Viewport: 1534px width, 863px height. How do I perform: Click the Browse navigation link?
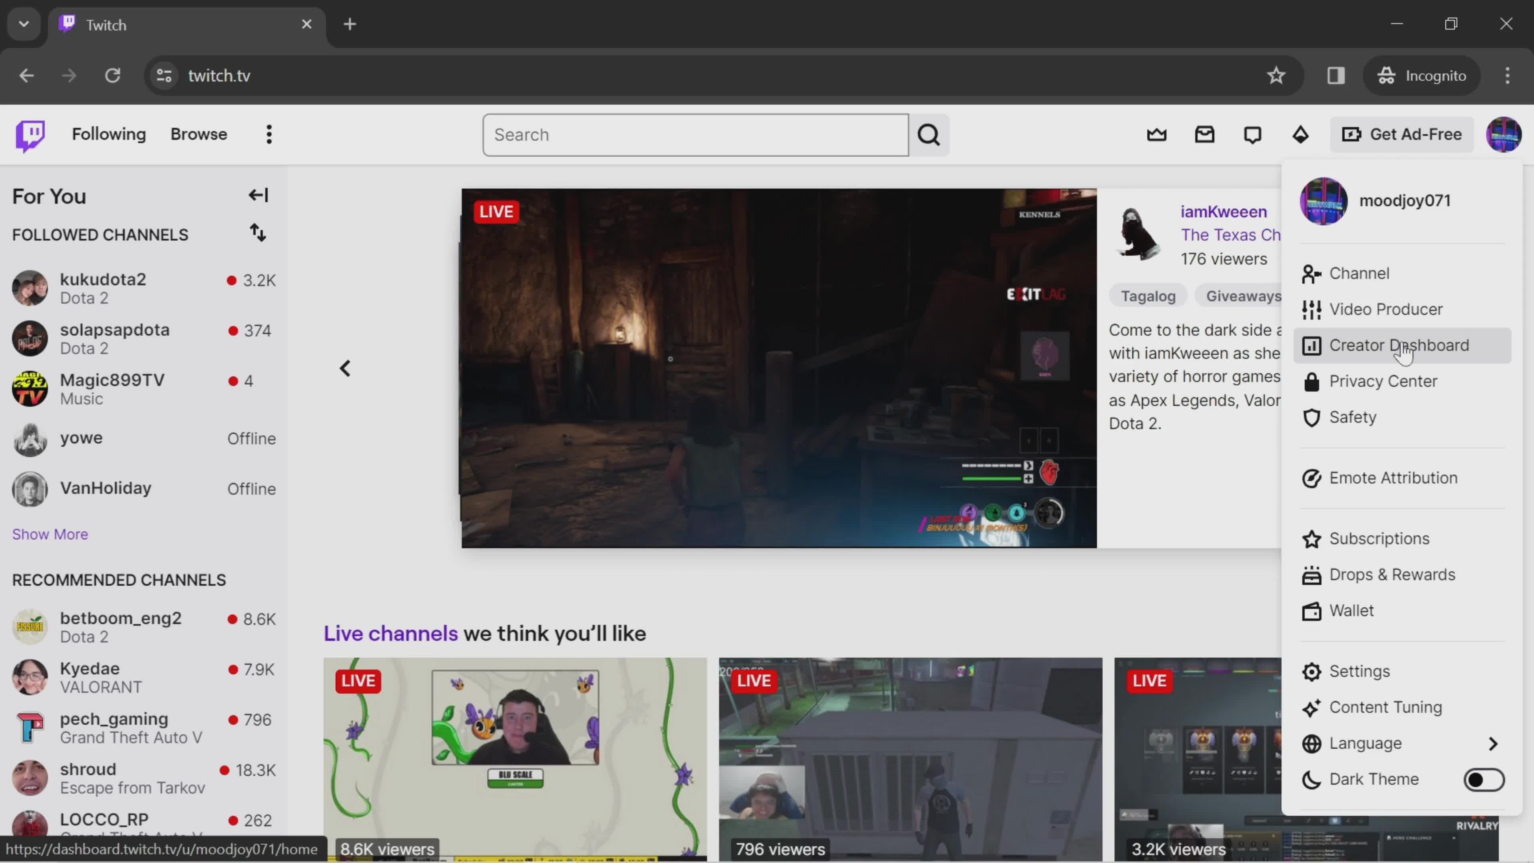[x=199, y=135]
